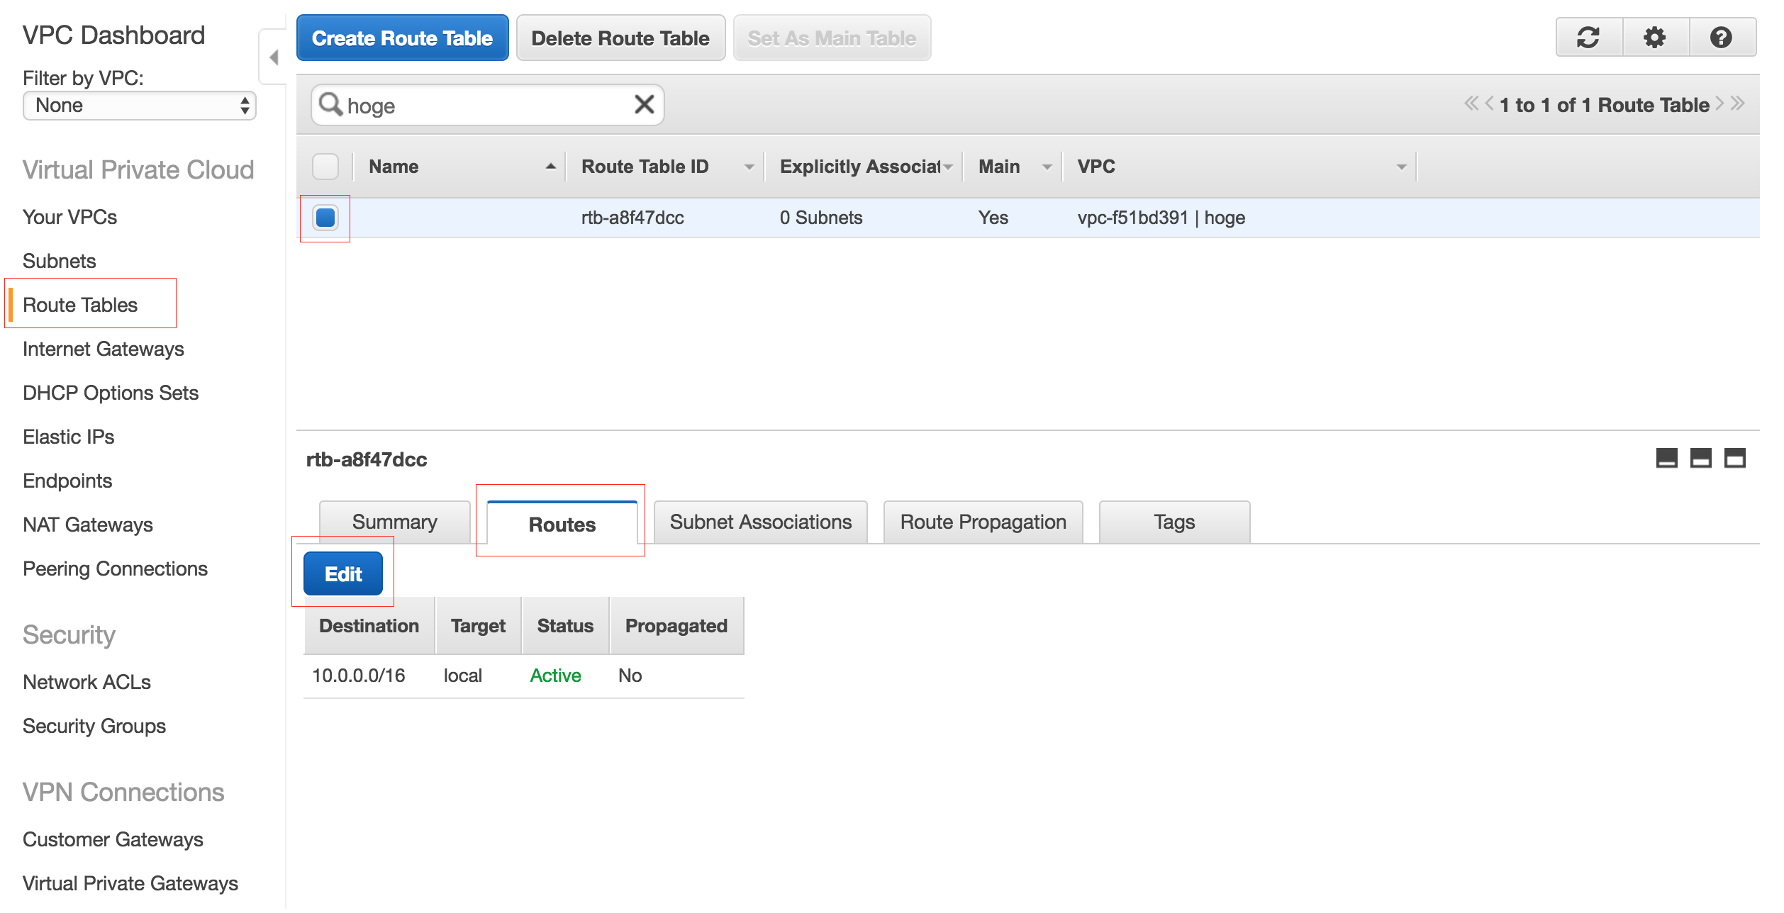This screenshot has width=1784, height=913.
Task: Collapse the left navigation pane arrow
Action: 274,57
